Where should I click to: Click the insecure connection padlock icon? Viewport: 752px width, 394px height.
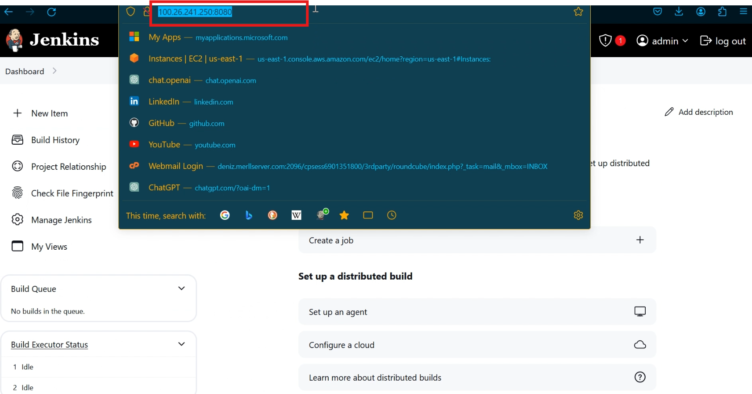[146, 12]
